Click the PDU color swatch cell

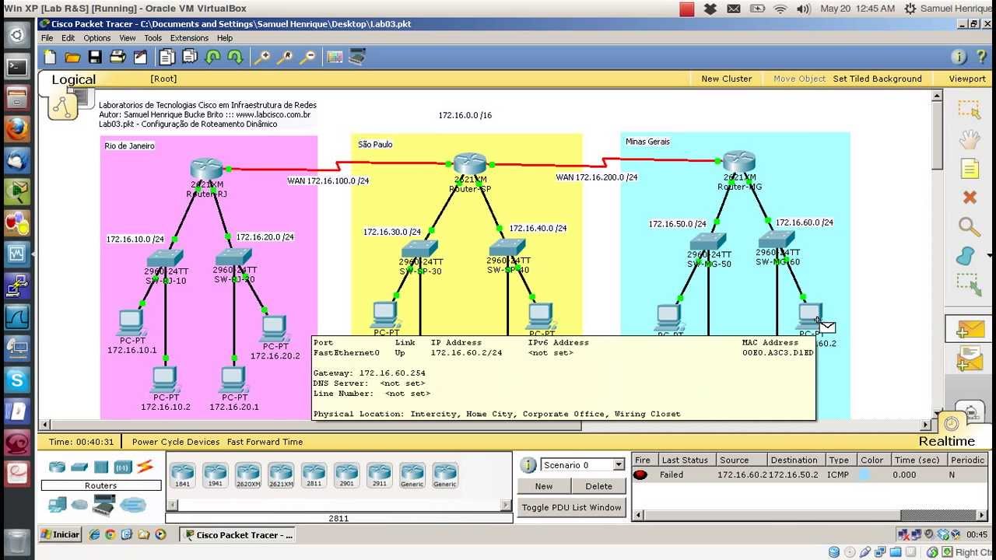click(864, 474)
